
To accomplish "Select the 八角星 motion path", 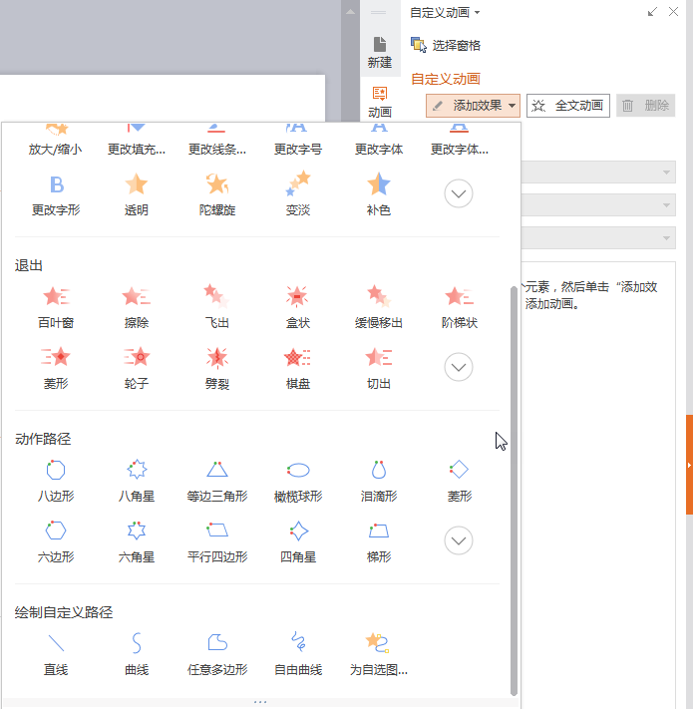I will tap(137, 479).
